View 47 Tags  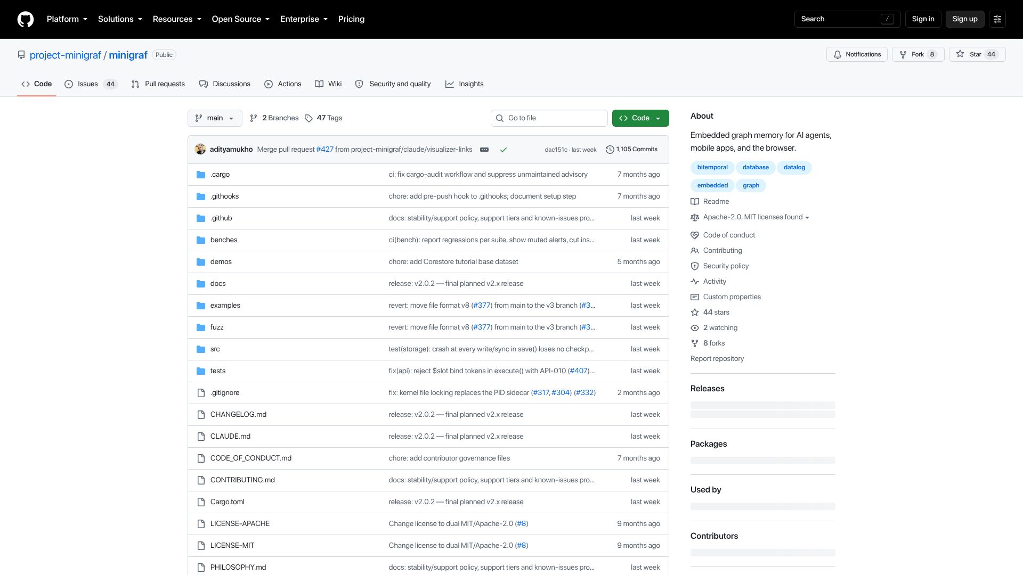[323, 118]
